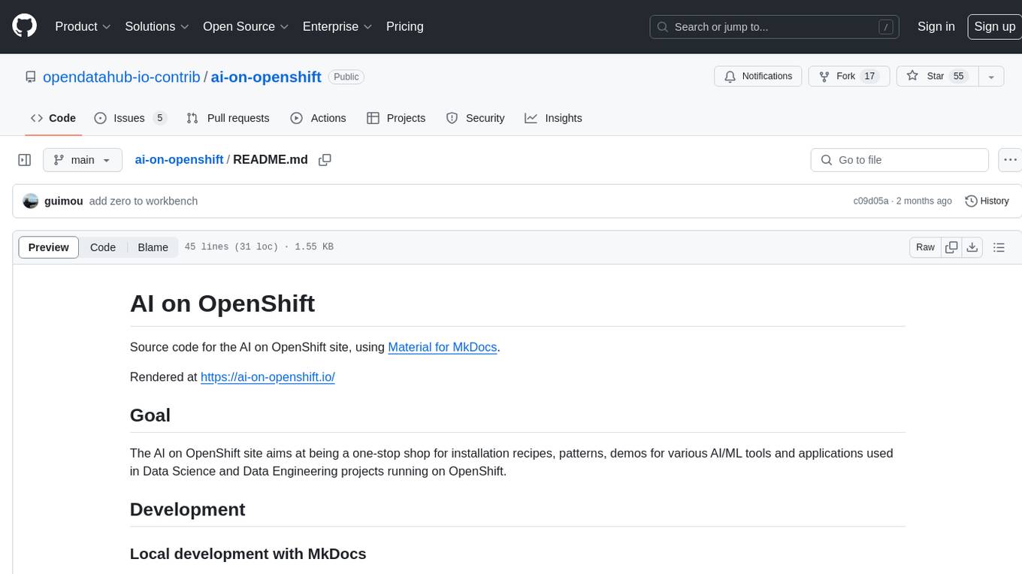Click the 'Public' visibility badge

tap(346, 77)
